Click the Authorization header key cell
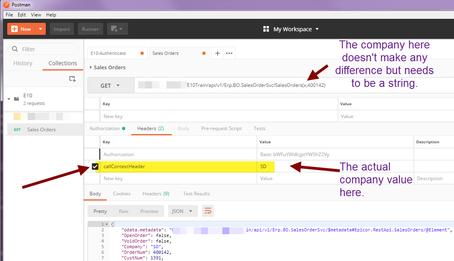The image size is (454, 261). coord(178,155)
